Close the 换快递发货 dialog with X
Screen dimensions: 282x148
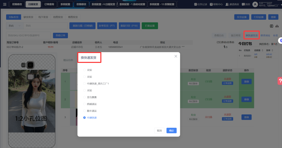point(176,56)
